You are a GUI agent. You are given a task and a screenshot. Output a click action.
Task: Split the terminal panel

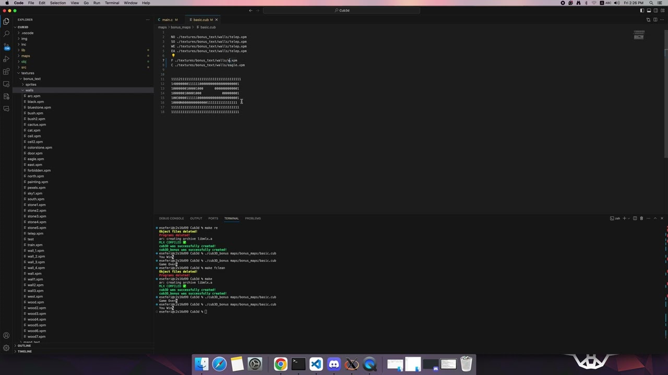click(x=635, y=218)
